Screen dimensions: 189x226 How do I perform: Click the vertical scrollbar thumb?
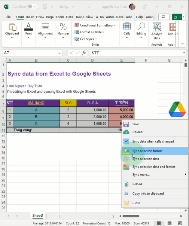186,65
